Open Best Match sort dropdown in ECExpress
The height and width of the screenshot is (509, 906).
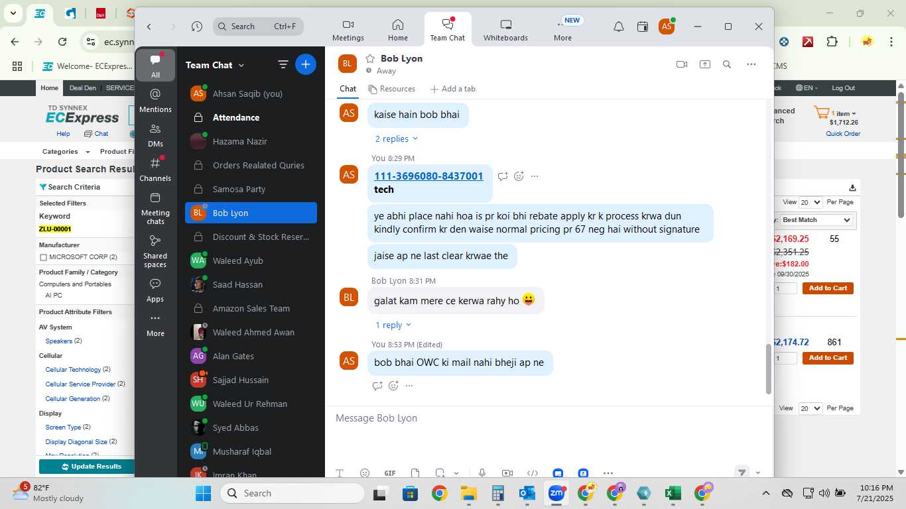816,219
